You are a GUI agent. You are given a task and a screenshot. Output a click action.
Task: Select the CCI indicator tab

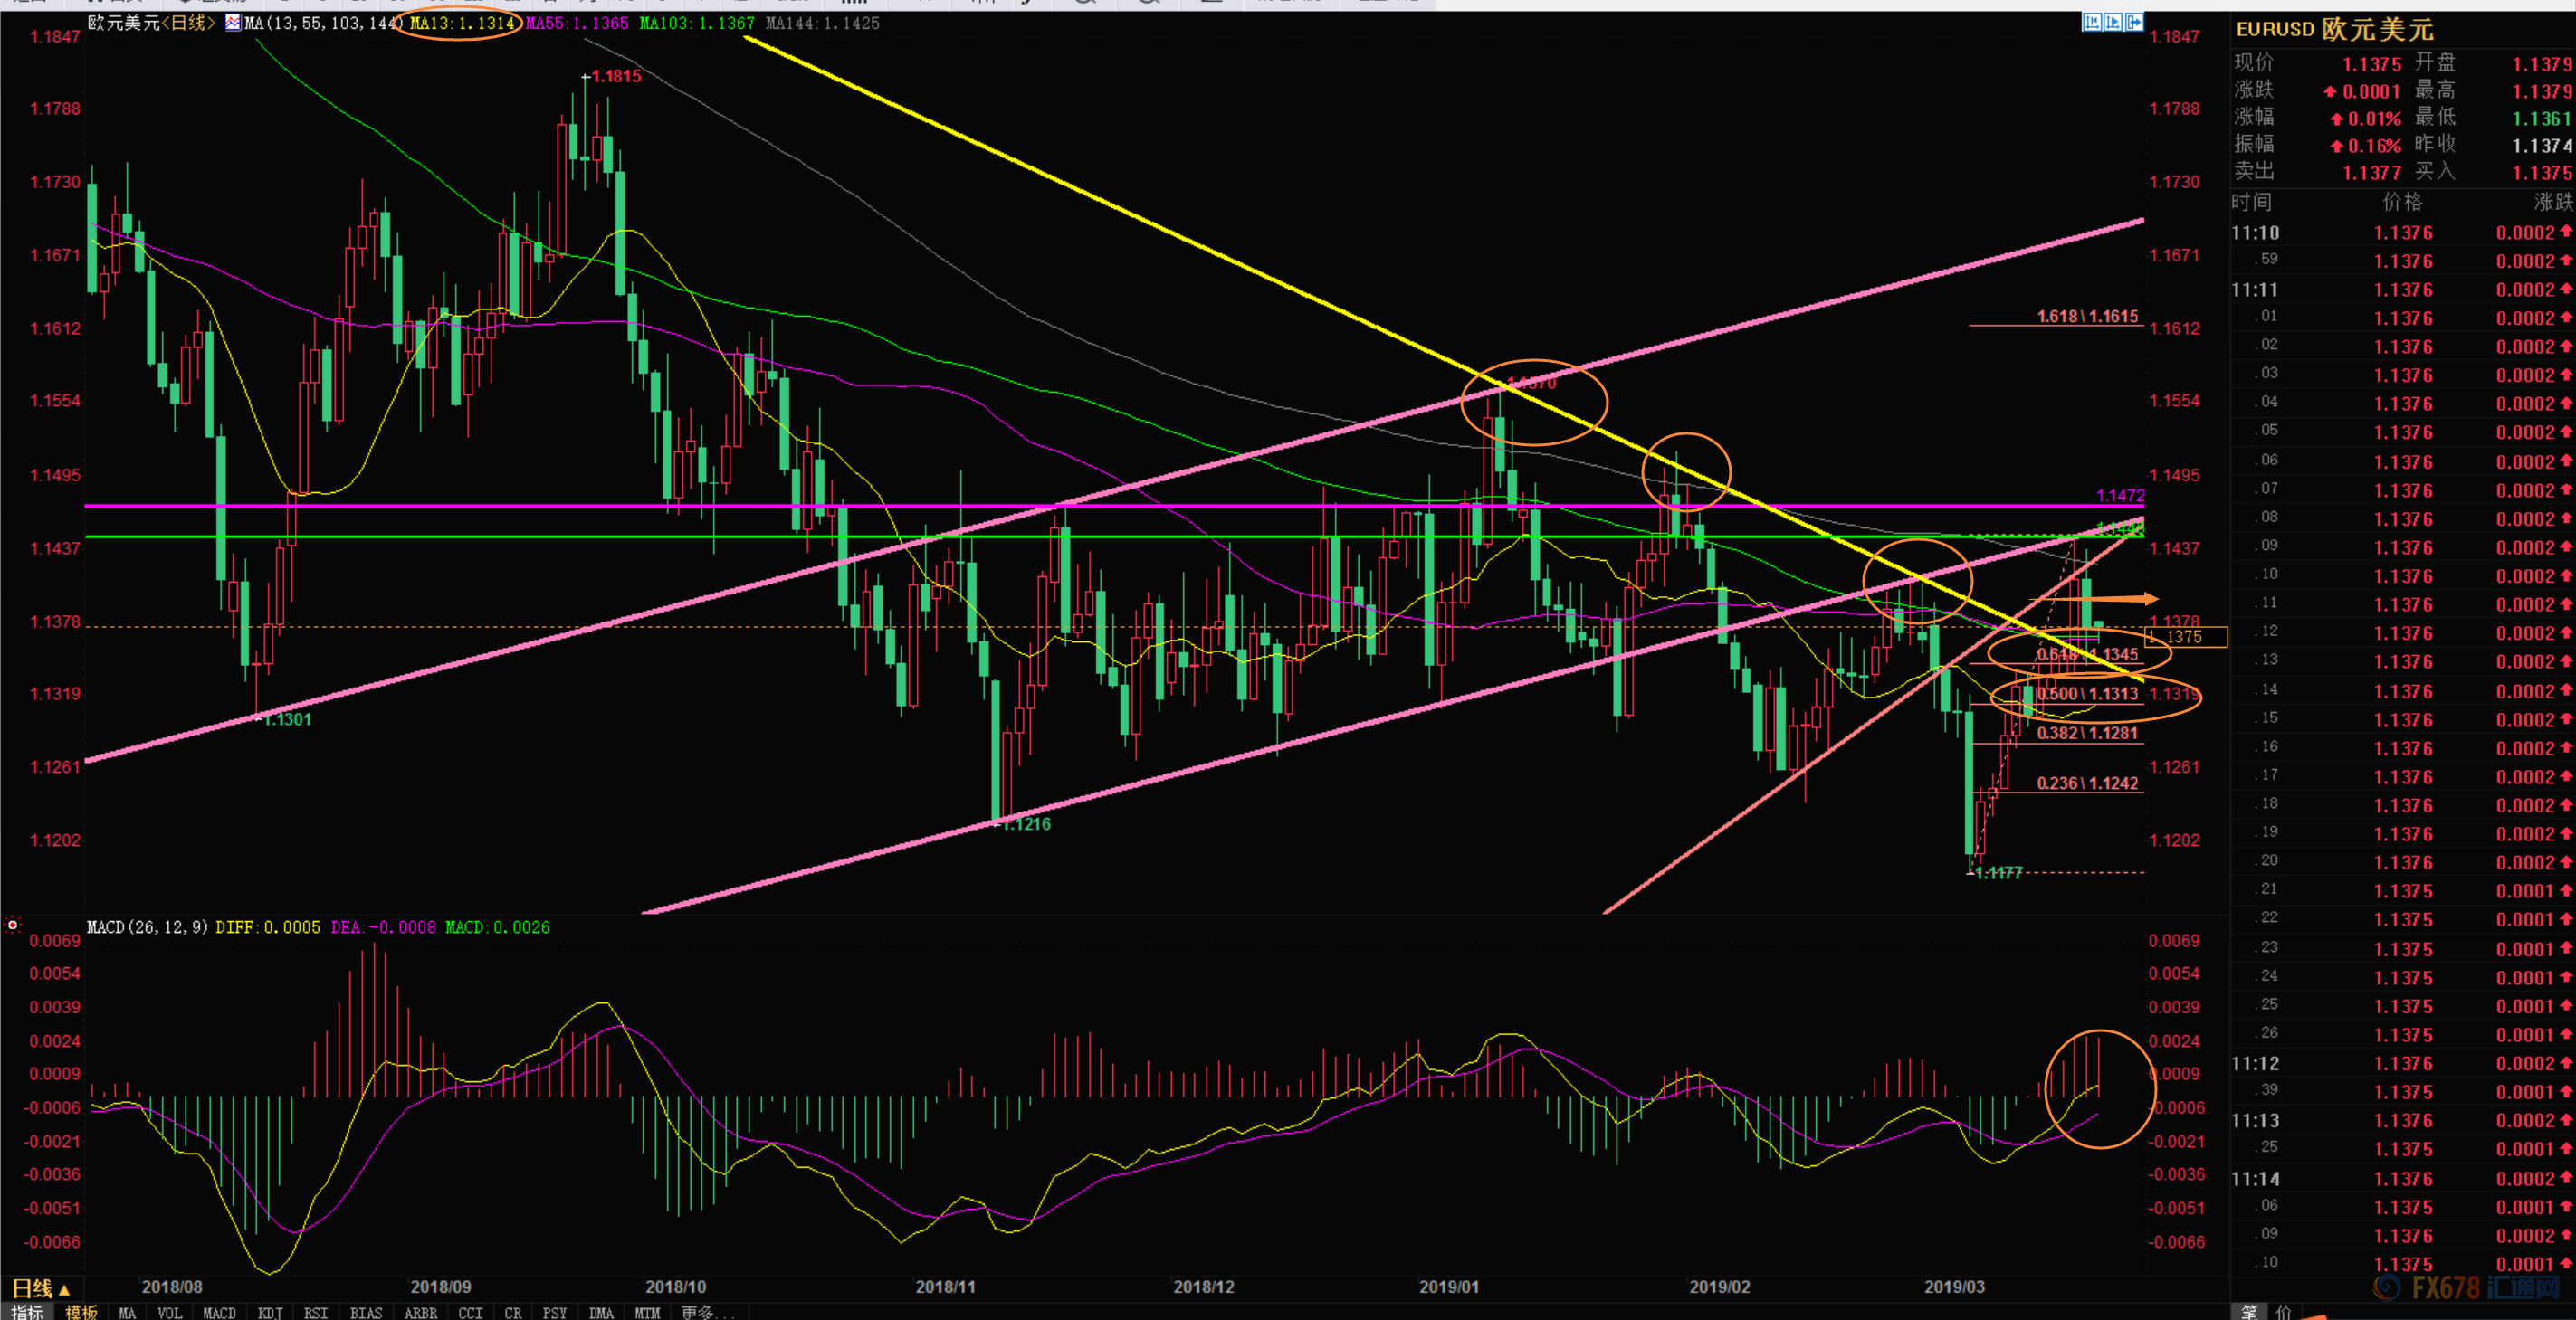pos(470,1313)
